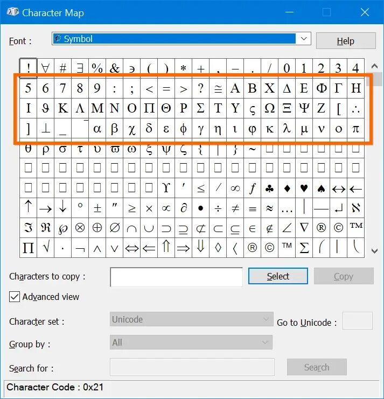Open the Character set dropdown

[191, 319]
